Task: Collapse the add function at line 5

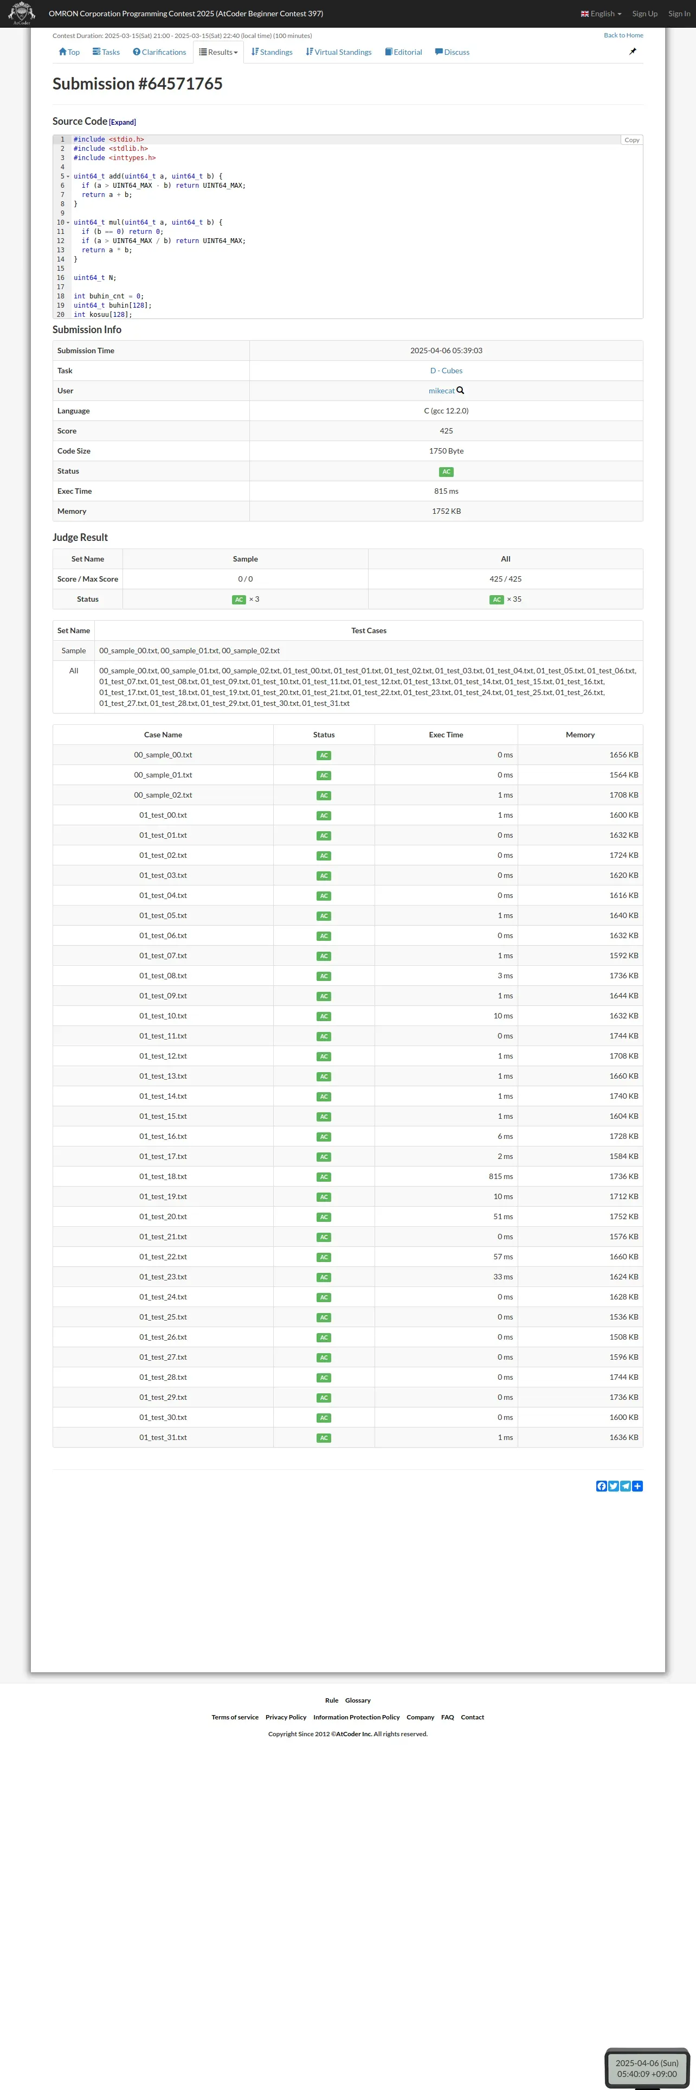Action: (x=68, y=176)
